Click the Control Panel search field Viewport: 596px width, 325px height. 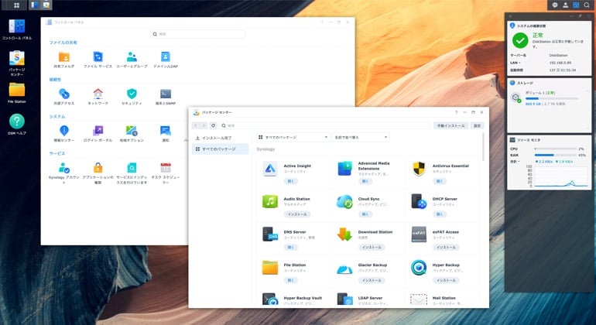(197, 34)
